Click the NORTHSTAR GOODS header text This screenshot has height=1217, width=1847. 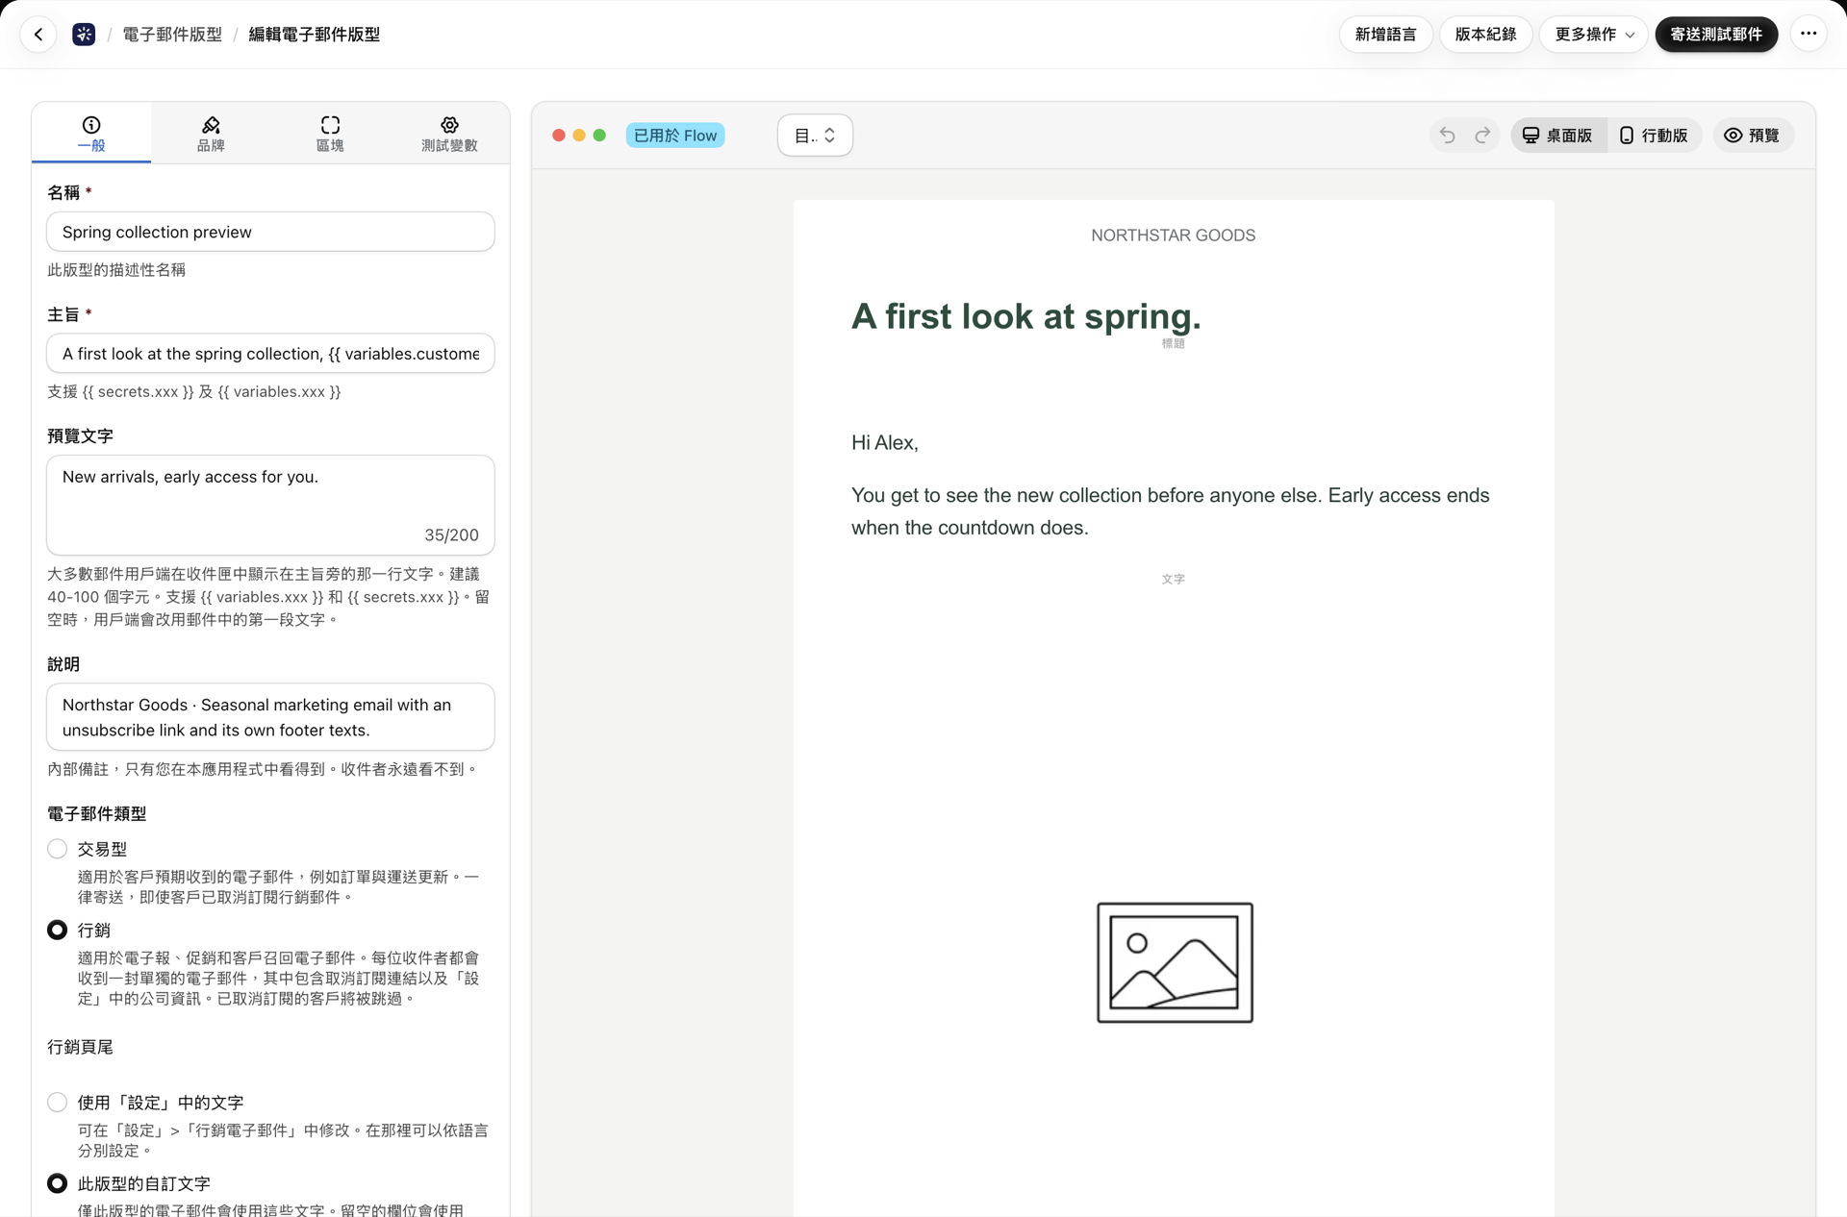[1173, 236]
